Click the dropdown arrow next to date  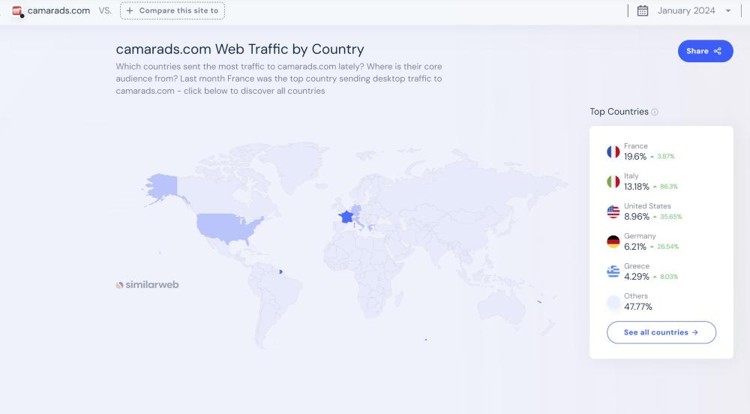pos(728,10)
